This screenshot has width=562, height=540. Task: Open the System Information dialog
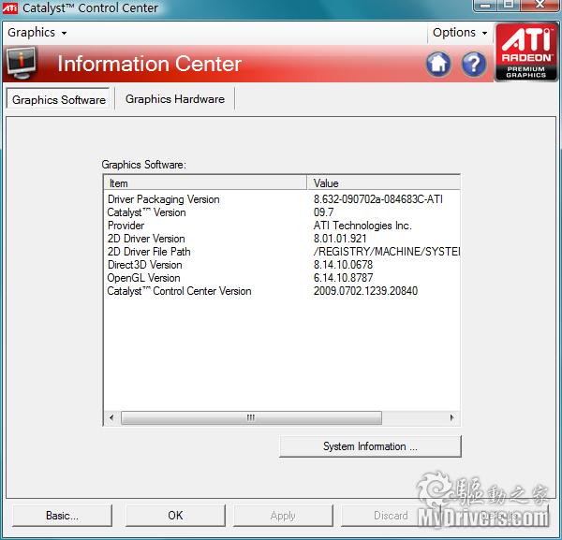(x=370, y=446)
